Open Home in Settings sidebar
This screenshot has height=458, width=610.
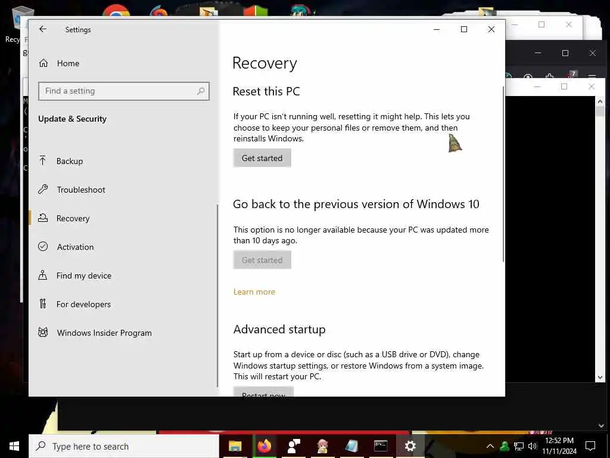pyautogui.click(x=68, y=63)
